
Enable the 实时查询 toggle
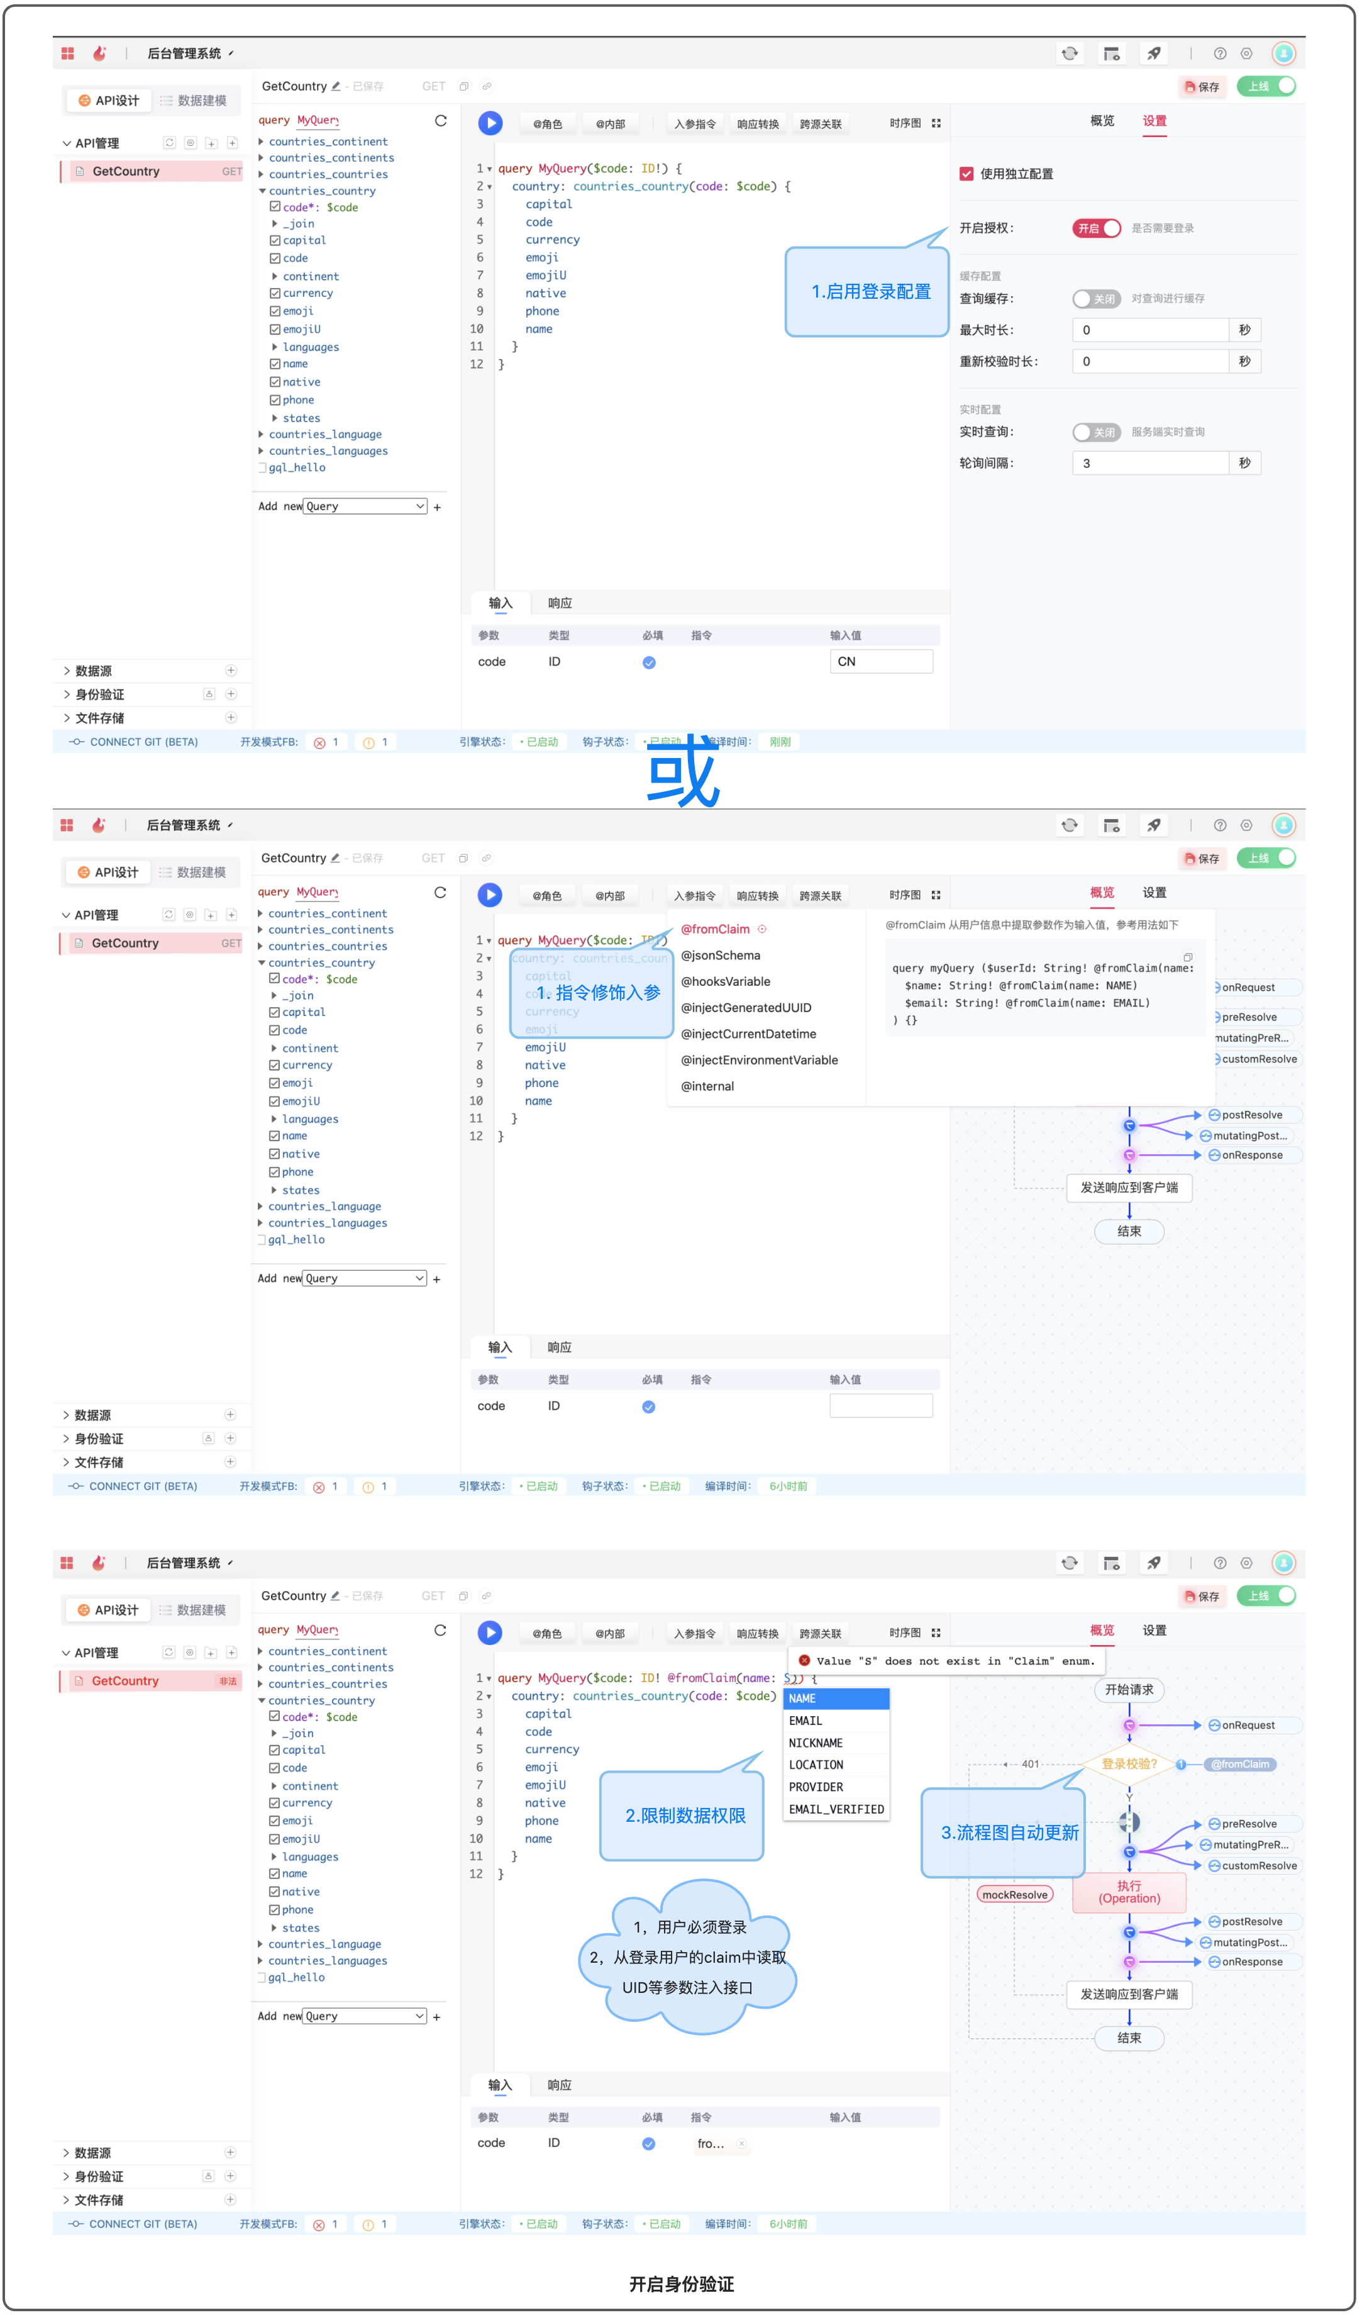(x=1095, y=432)
